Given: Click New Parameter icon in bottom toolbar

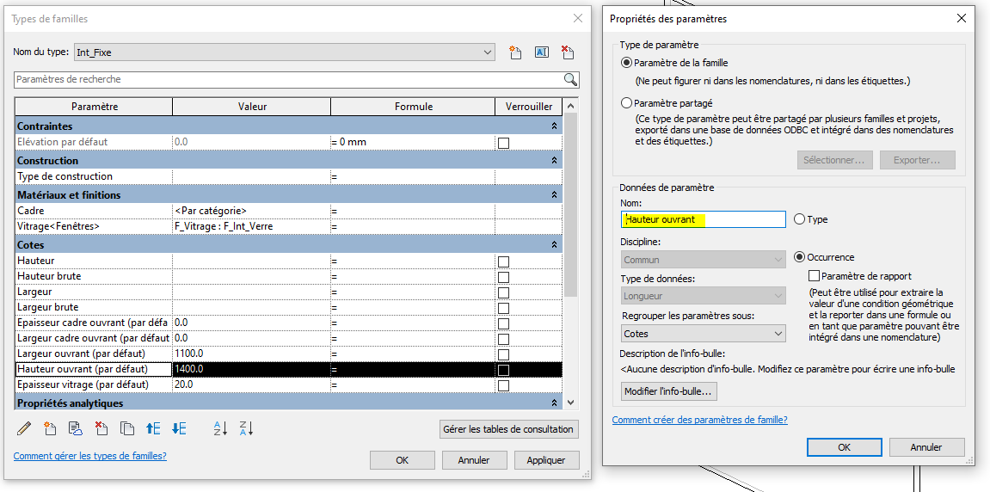Looking at the screenshot, I should tap(50, 428).
